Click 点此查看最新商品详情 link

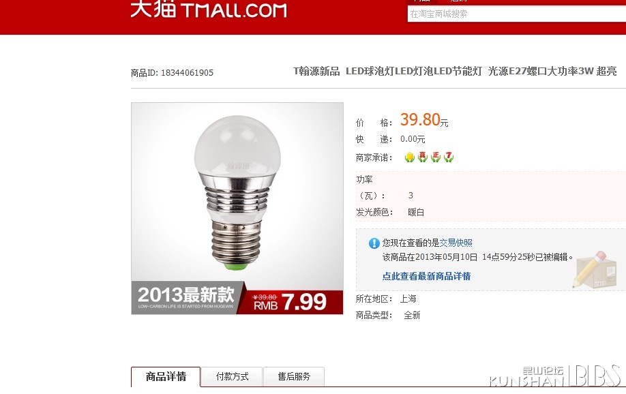(x=426, y=276)
